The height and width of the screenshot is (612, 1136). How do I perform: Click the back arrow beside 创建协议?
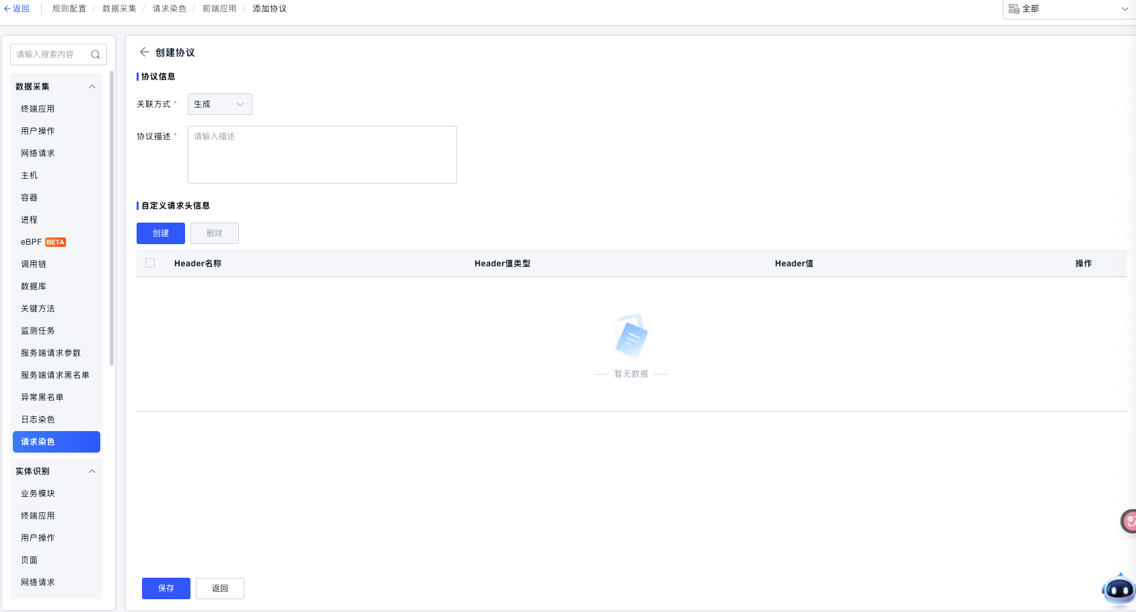click(x=144, y=52)
